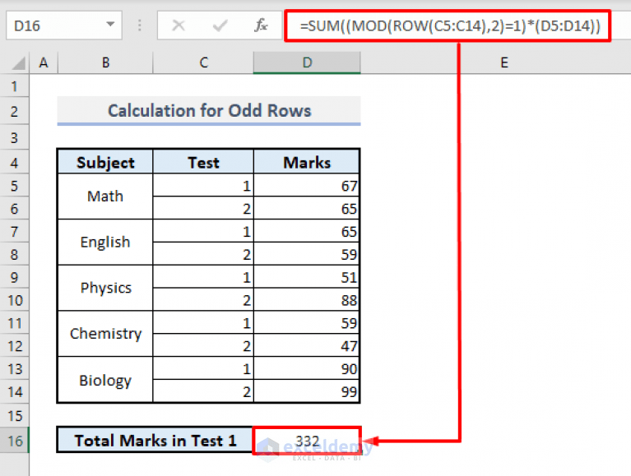
Task: Click the 'Marks' header cell
Action: [x=307, y=163]
